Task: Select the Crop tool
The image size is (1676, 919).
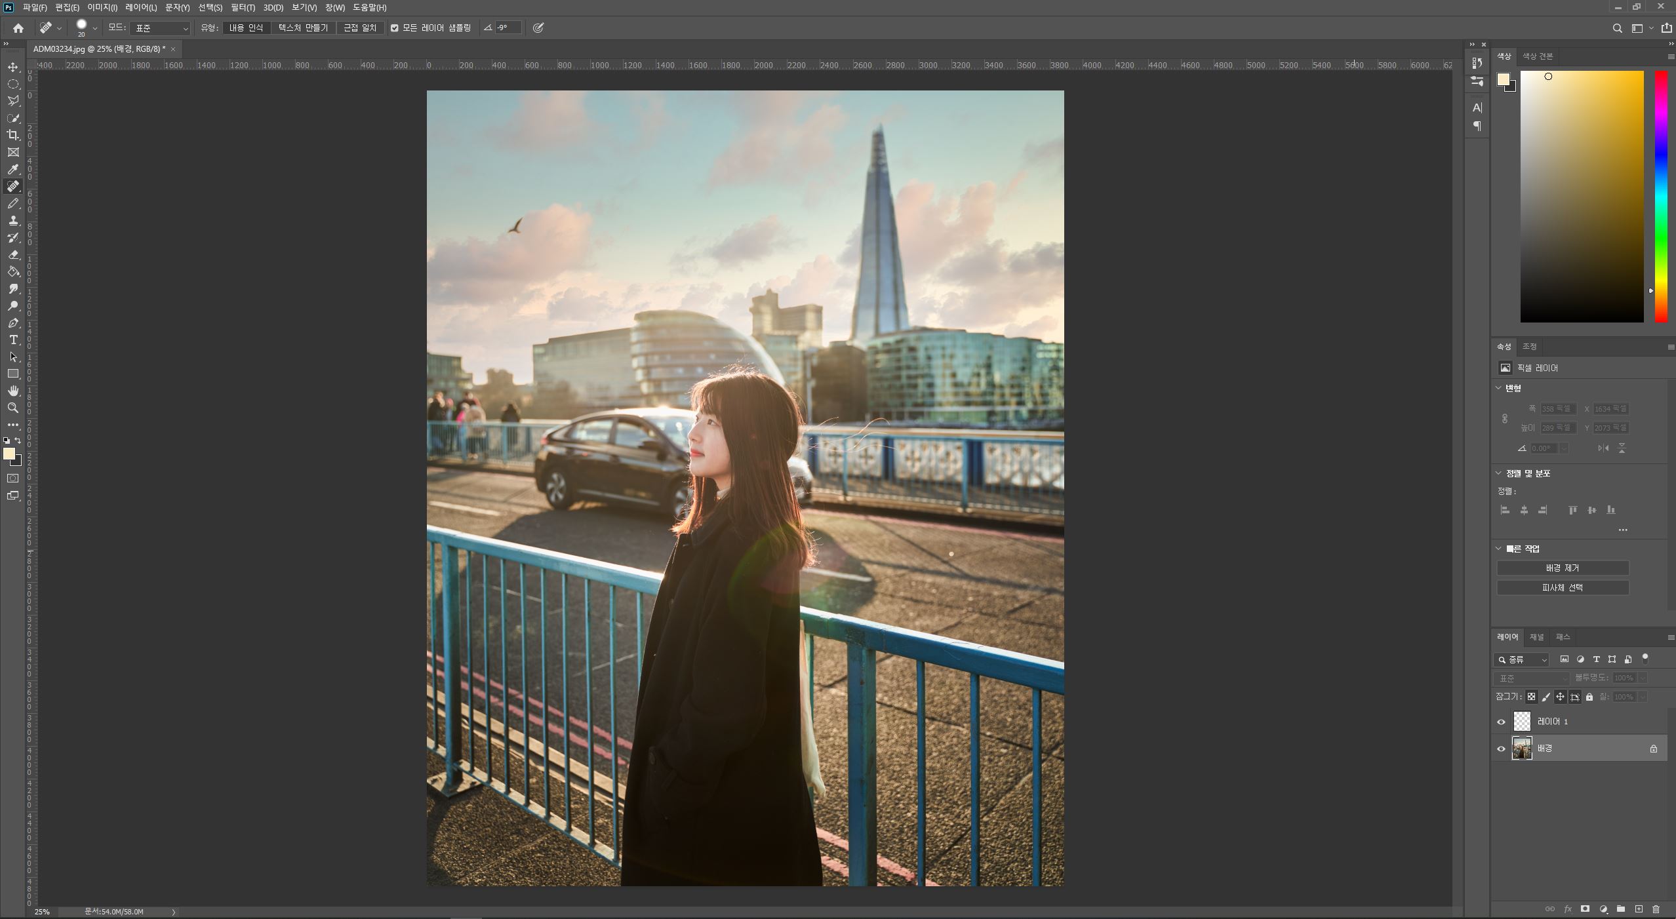Action: (x=13, y=135)
